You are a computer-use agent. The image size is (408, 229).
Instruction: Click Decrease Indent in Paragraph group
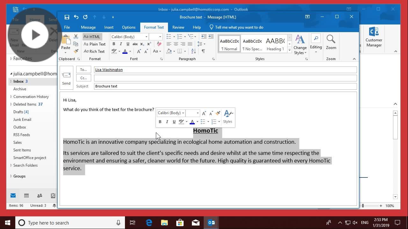[204, 37]
